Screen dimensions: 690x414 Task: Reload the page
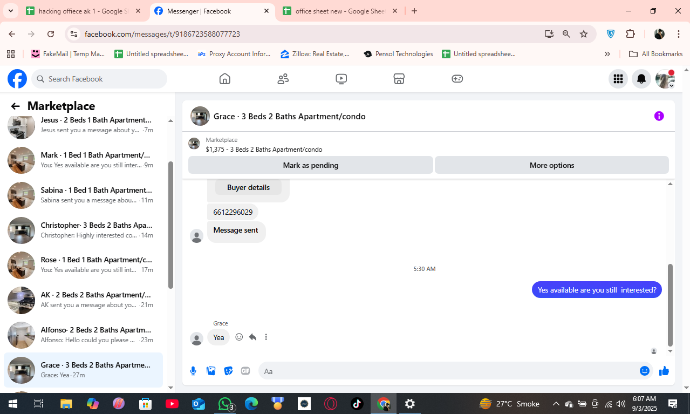pos(51,34)
